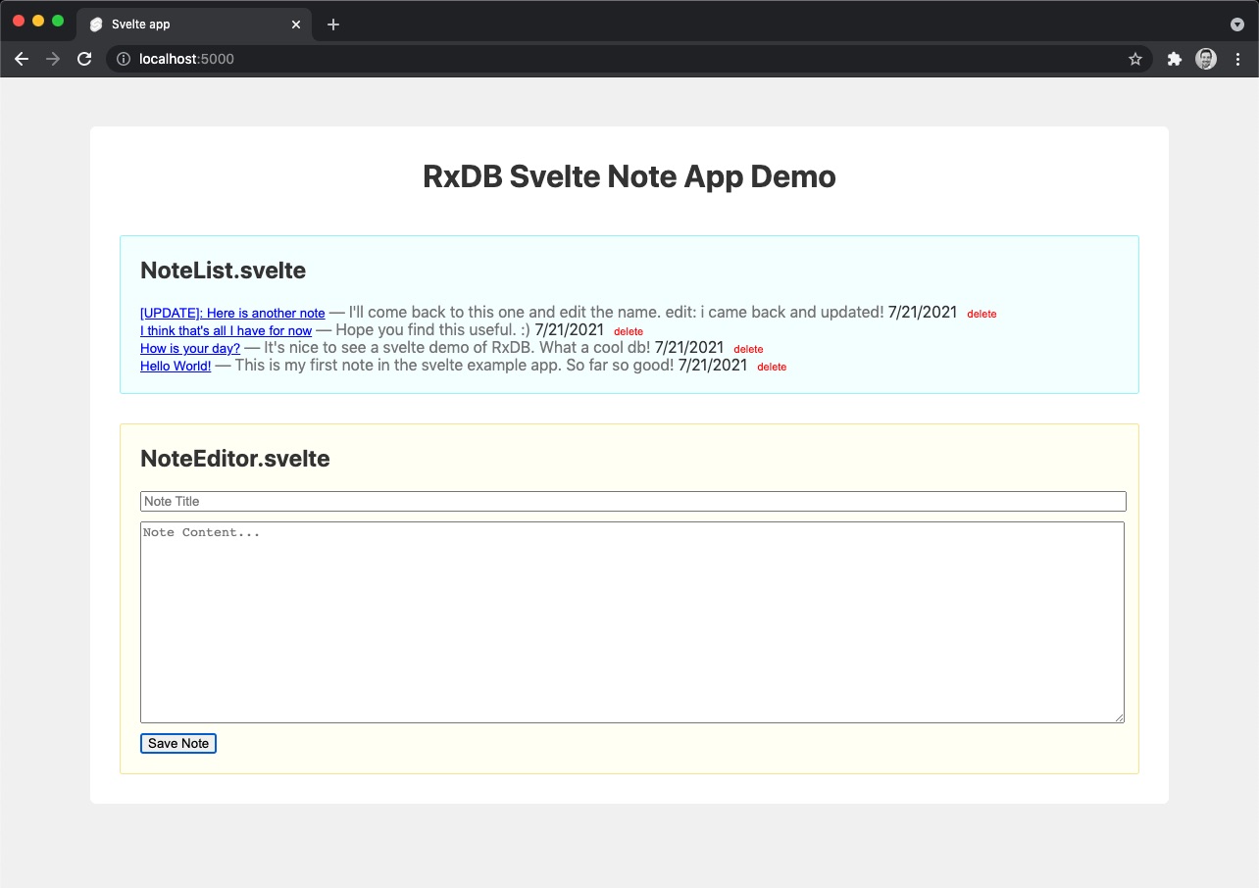Click the 'RxDB Svelte Note App Demo' heading
This screenshot has width=1259, height=888.
(x=629, y=176)
